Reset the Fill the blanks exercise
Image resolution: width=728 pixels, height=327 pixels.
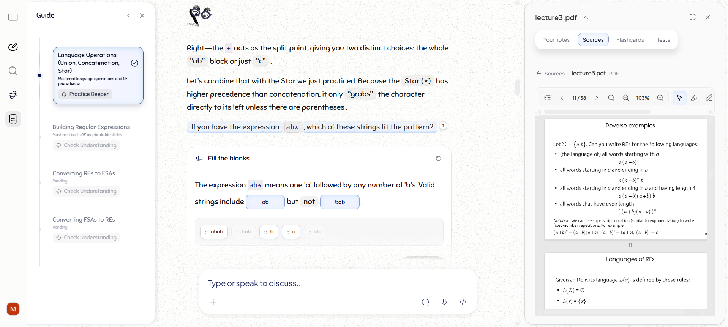click(x=438, y=159)
